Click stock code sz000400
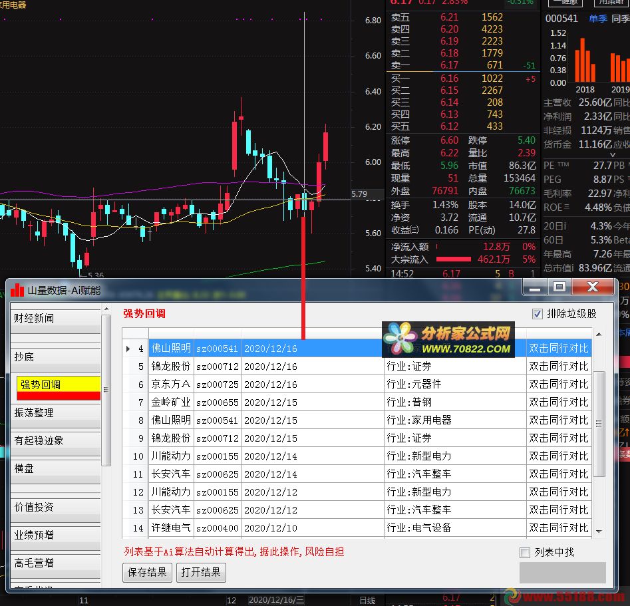Image resolution: width=630 pixels, height=606 pixels. coord(218,528)
